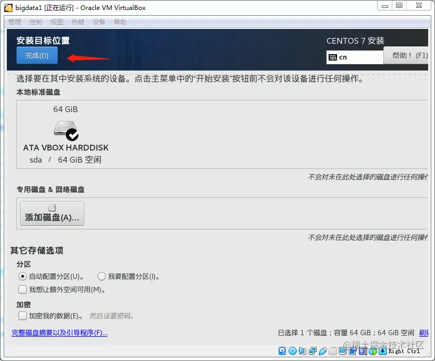The image size is (435, 361).
Task: Open the 帮助 menu in menu bar
Action: (120, 22)
